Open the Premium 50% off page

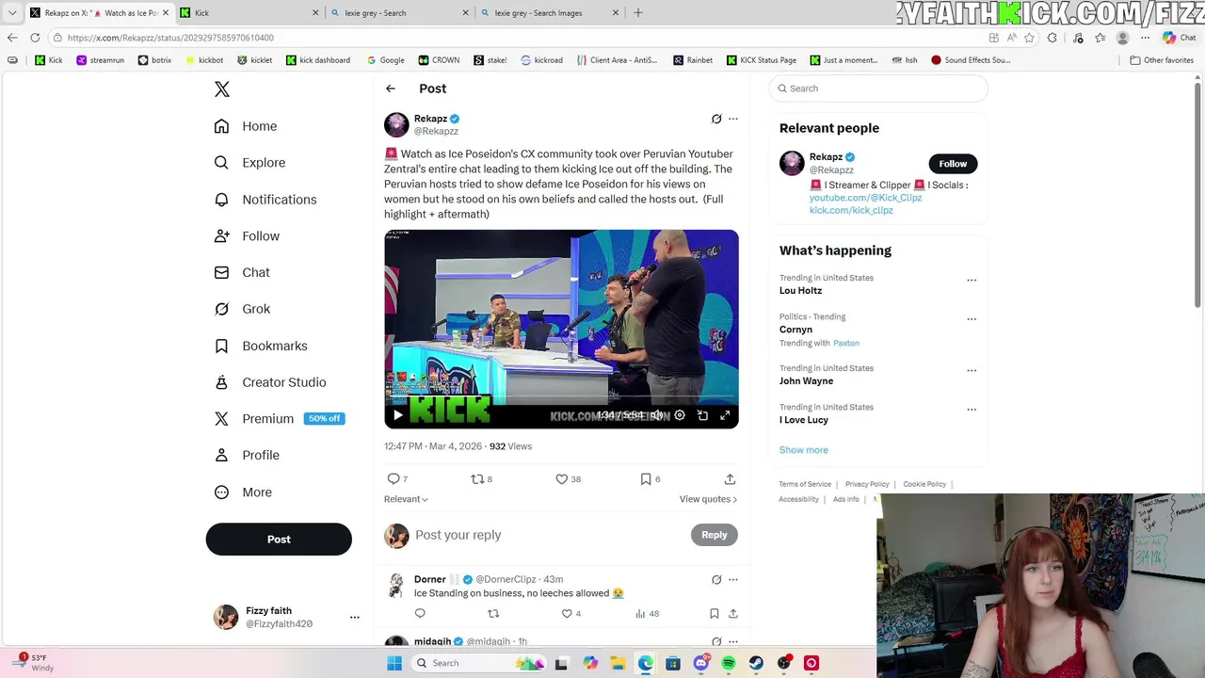279,419
